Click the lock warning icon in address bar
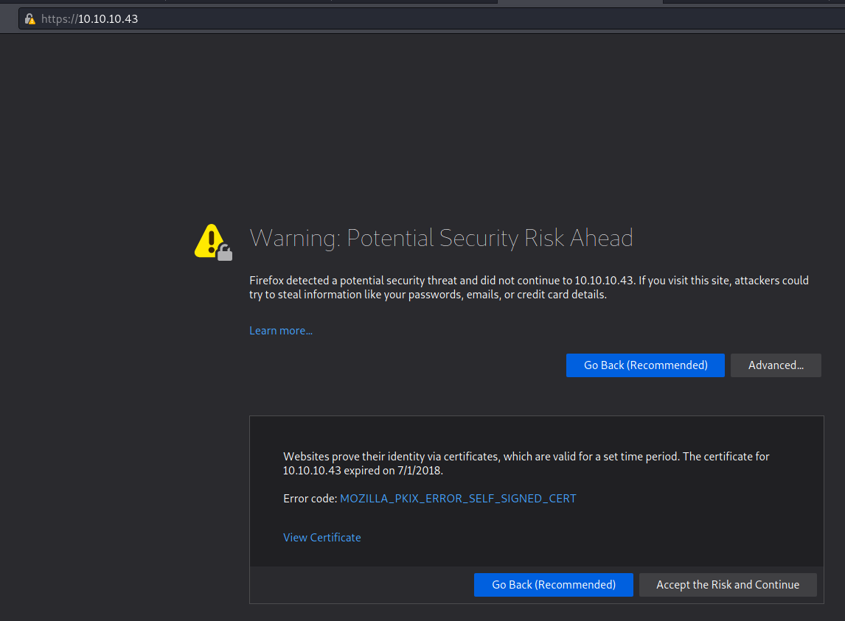845x621 pixels. [x=30, y=19]
